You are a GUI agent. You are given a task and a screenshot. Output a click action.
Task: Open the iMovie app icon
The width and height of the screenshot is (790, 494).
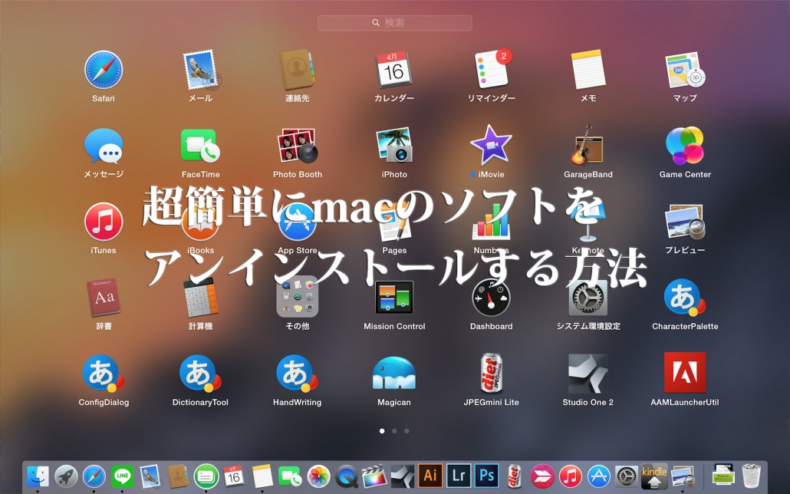pyautogui.click(x=491, y=146)
